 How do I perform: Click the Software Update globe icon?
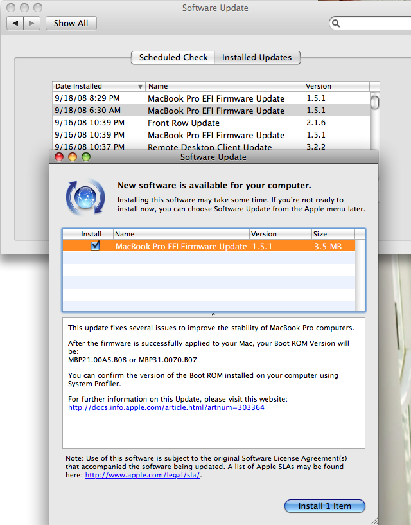(85, 197)
